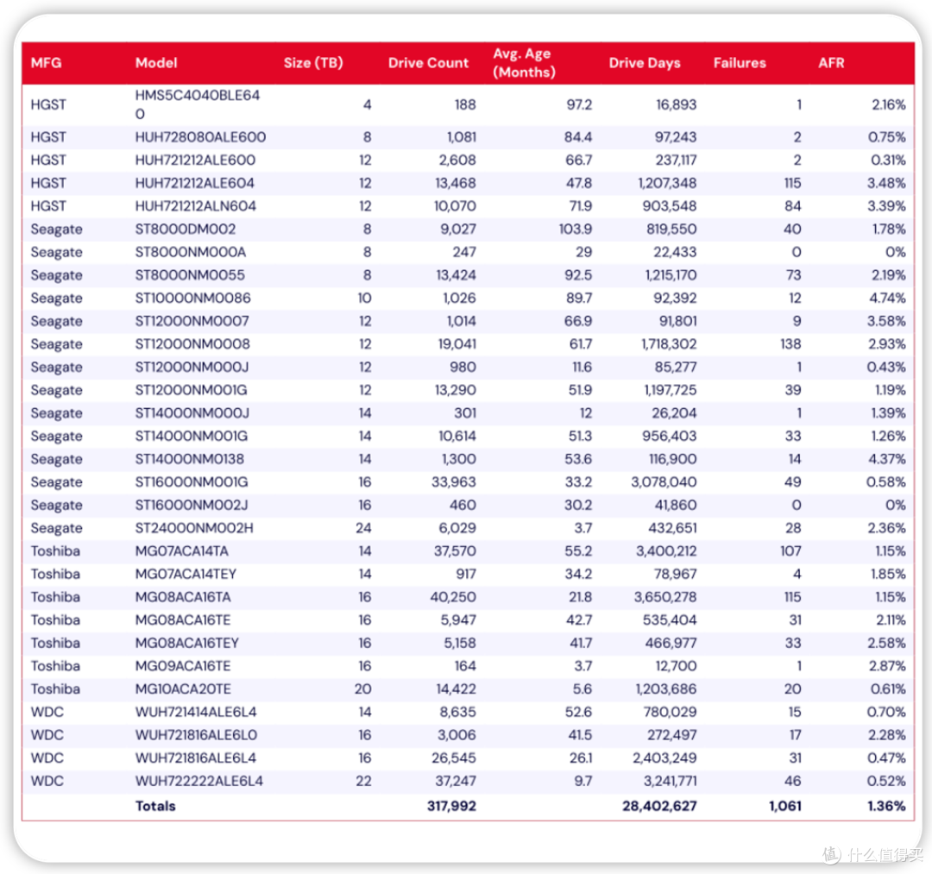Select model cell ST14000NM001G
This screenshot has height=874, width=932.
(x=192, y=437)
